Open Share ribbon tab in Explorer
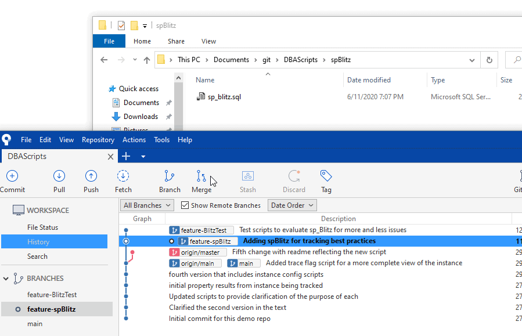 click(x=176, y=41)
